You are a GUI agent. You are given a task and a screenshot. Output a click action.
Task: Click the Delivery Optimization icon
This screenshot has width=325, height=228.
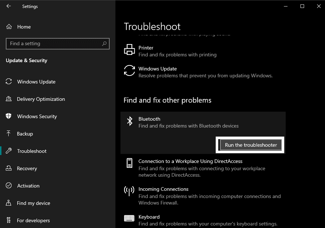click(x=8, y=99)
